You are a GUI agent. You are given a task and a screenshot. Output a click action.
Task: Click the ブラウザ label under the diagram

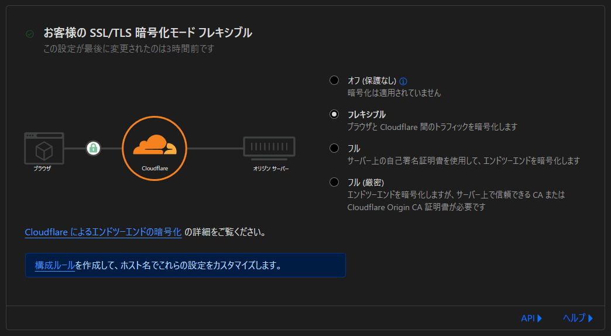pyautogui.click(x=42, y=169)
